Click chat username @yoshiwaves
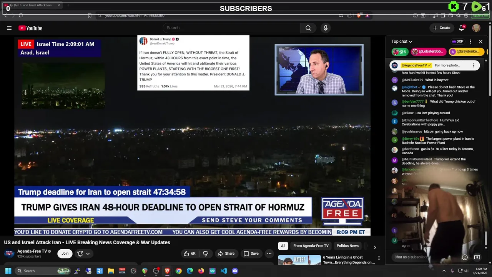 pyautogui.click(x=412, y=132)
